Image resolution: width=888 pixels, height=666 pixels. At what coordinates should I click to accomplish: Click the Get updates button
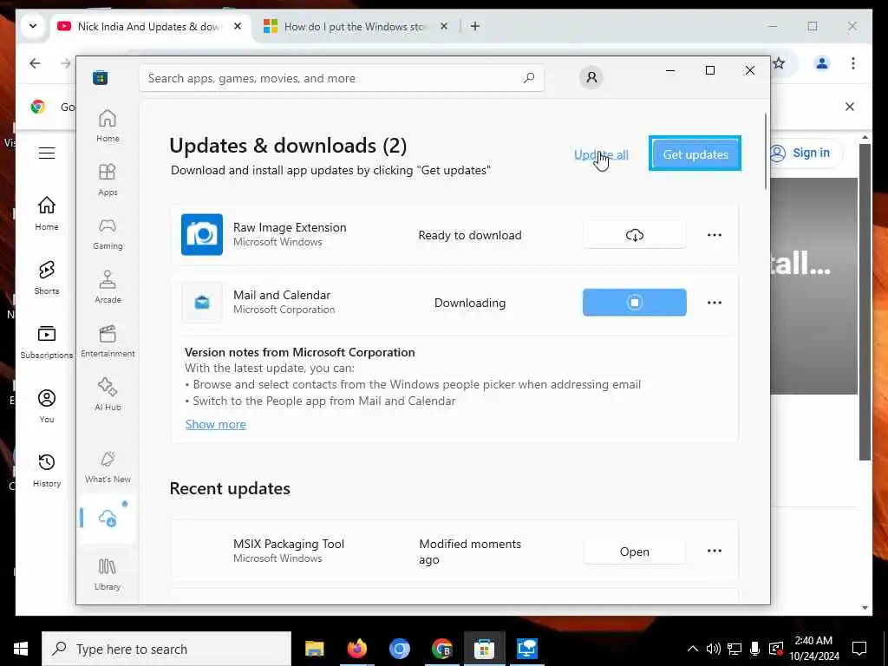coord(695,153)
